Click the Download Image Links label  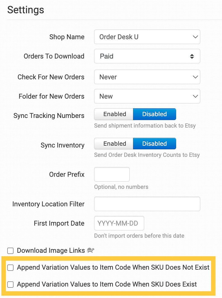(x=51, y=250)
